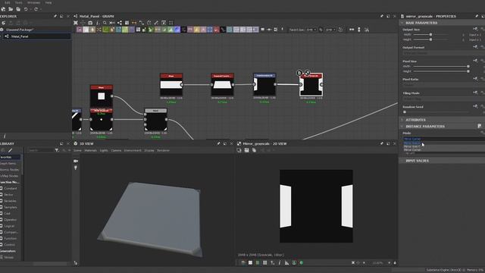Open the Edit menu
This screenshot has height=273, width=485.
click(x=7, y=2)
